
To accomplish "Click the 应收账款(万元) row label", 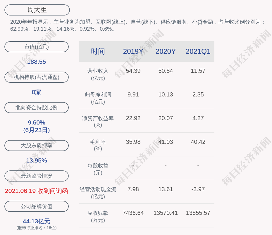I will (x=98, y=217).
